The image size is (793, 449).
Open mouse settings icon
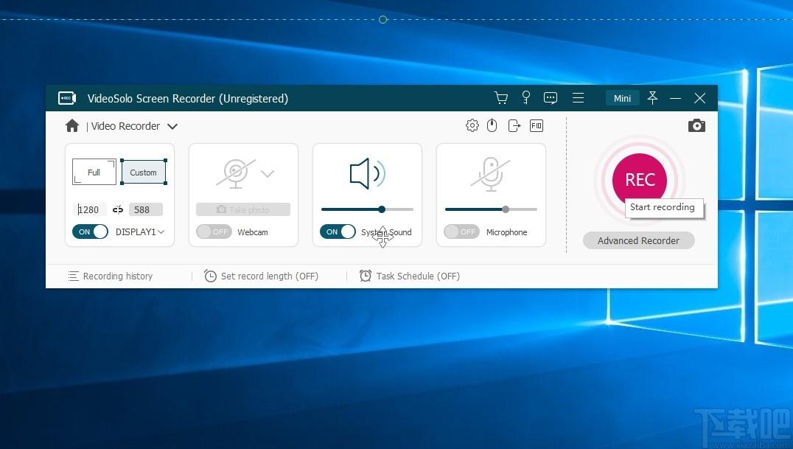[492, 125]
